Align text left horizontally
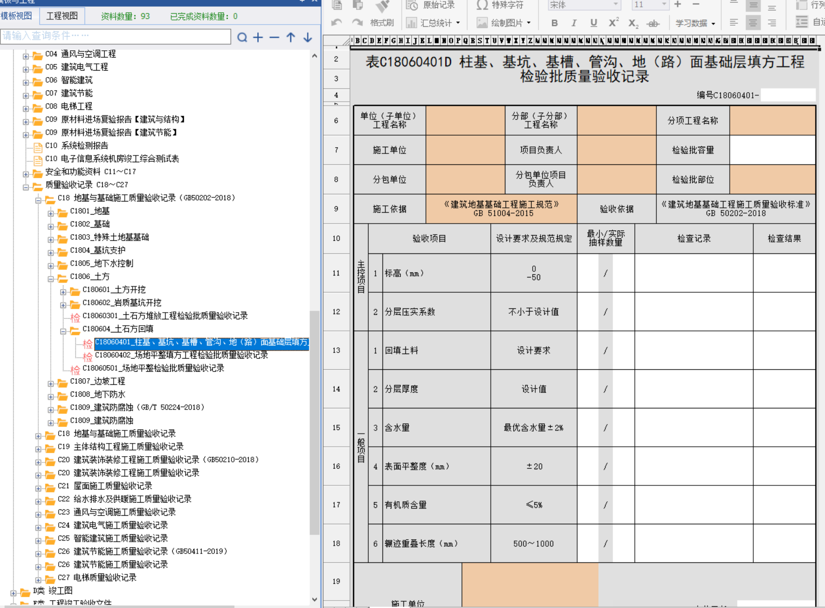Screen dimensions: 825x608 (734, 23)
